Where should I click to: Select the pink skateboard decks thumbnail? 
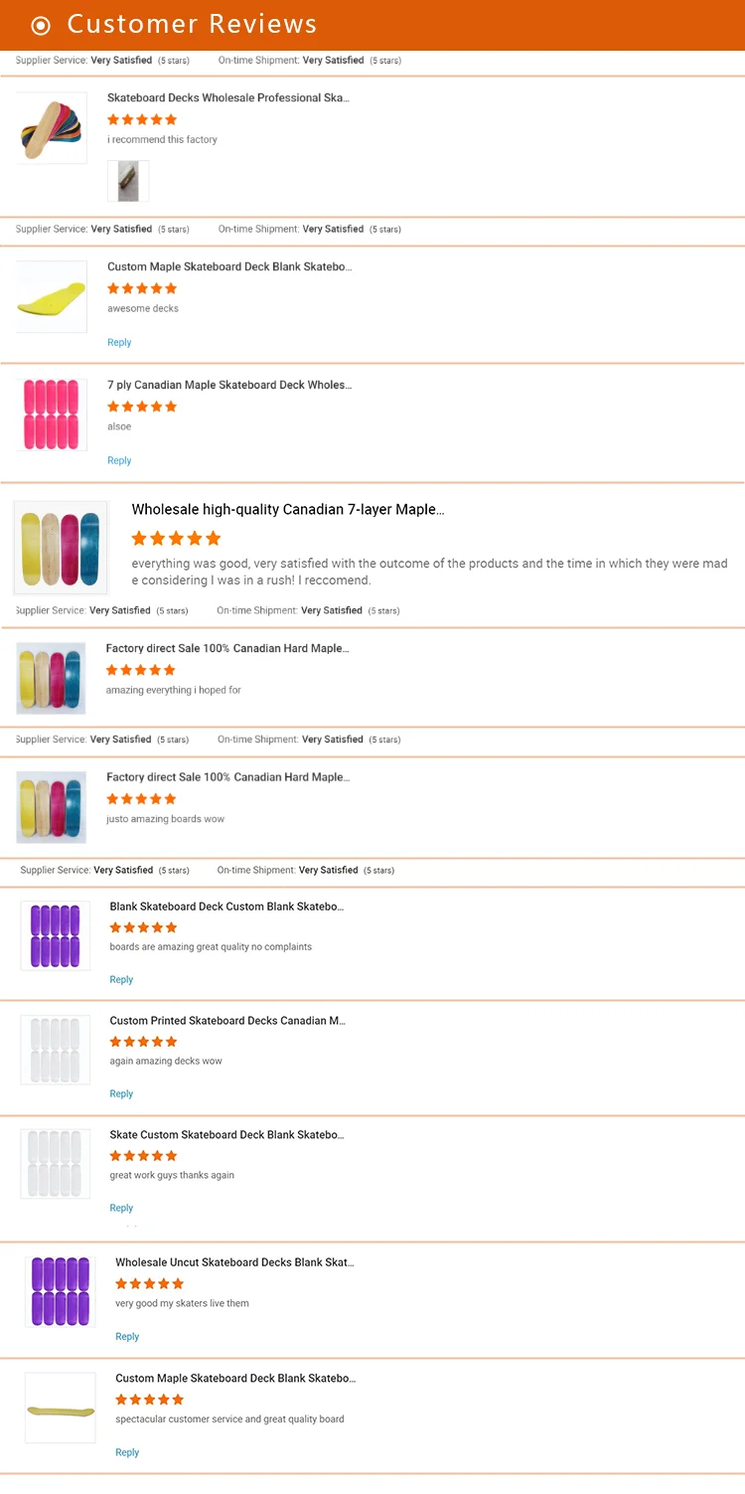click(x=53, y=415)
